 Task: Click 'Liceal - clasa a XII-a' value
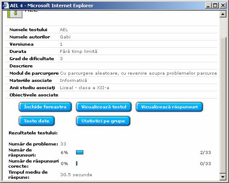point(85,88)
